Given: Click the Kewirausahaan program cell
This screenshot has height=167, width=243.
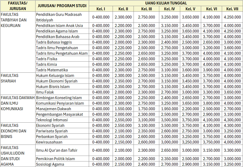Looking at the screenshot, I should (62, 142).
